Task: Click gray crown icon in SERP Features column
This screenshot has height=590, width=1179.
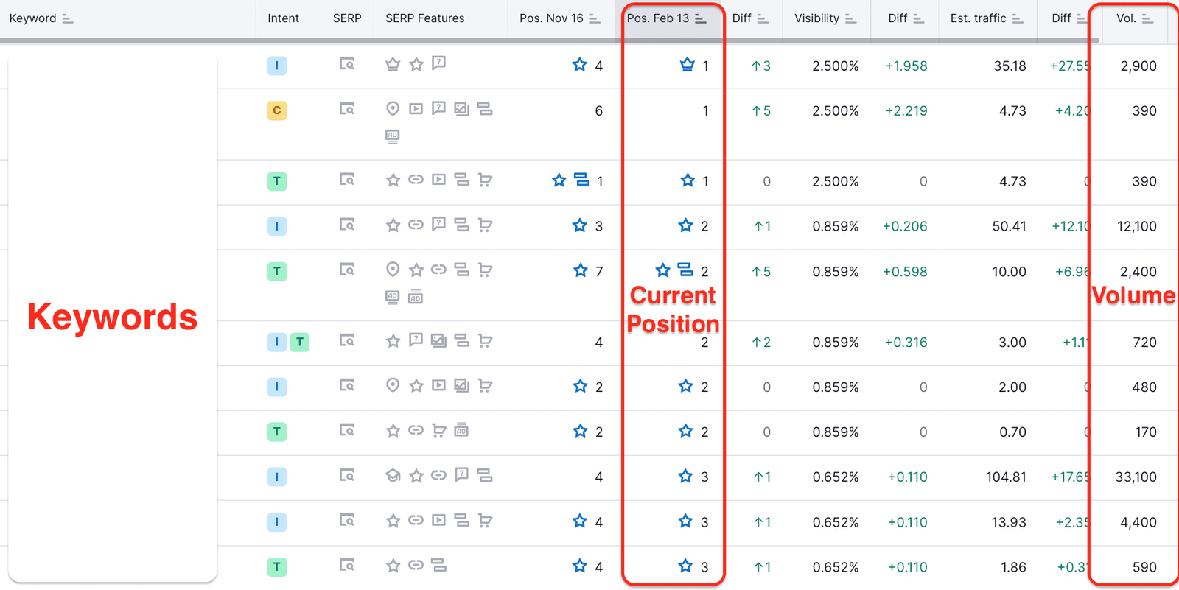Action: point(393,65)
